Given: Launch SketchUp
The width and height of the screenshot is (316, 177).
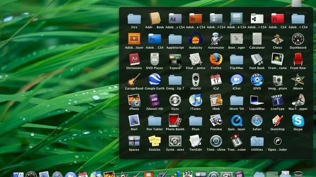Looking at the screenshot, I should 277,121.
